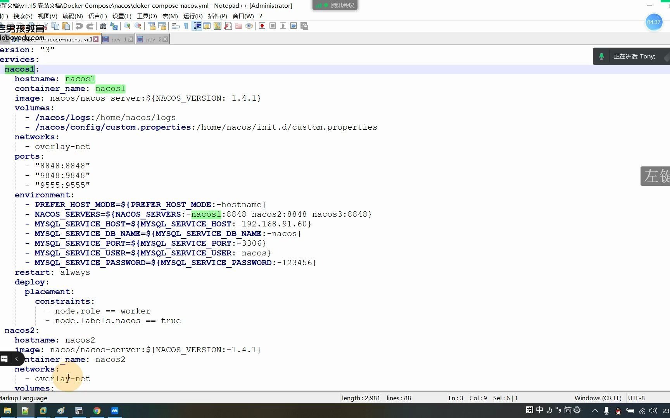The width and height of the screenshot is (670, 418).
Task: Open the 视图(V) menu
Action: coord(47,16)
